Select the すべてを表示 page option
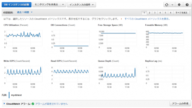The height and width of the screenshot is (108, 192). [181, 13]
